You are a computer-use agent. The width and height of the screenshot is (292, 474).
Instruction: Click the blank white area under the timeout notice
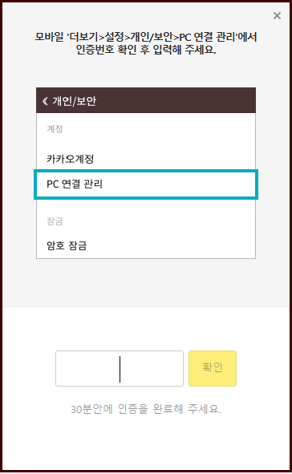tap(146, 443)
